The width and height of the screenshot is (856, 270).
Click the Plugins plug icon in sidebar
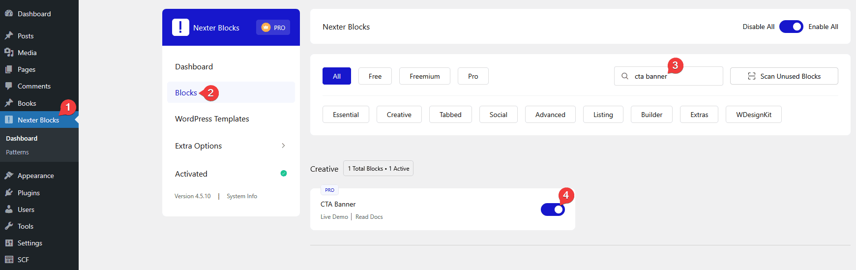[x=9, y=193]
